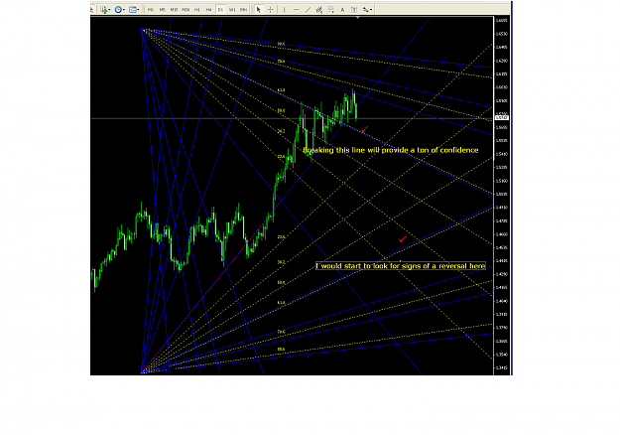Click the clock periodicity icon
The width and height of the screenshot is (620, 435).
point(118,10)
